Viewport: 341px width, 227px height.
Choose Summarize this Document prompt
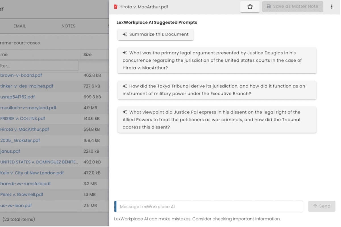click(156, 34)
